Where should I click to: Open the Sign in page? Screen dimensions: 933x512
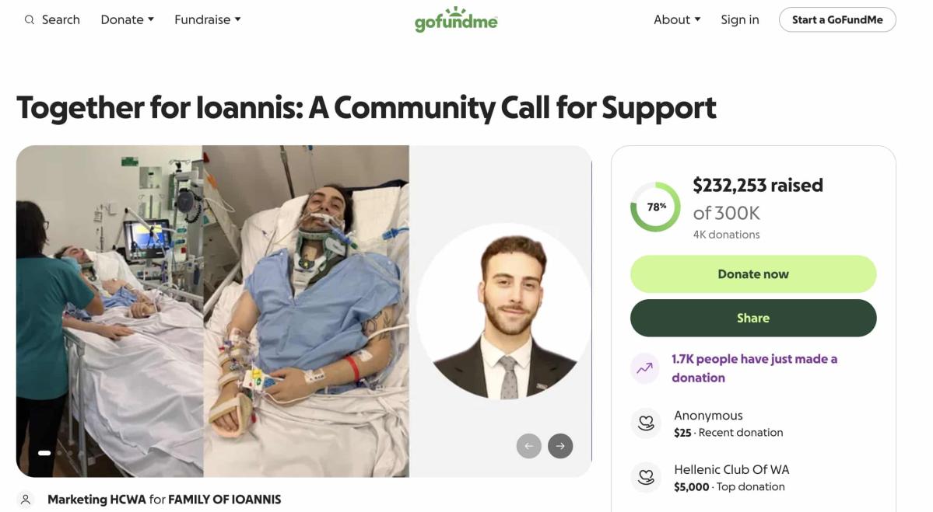click(739, 20)
